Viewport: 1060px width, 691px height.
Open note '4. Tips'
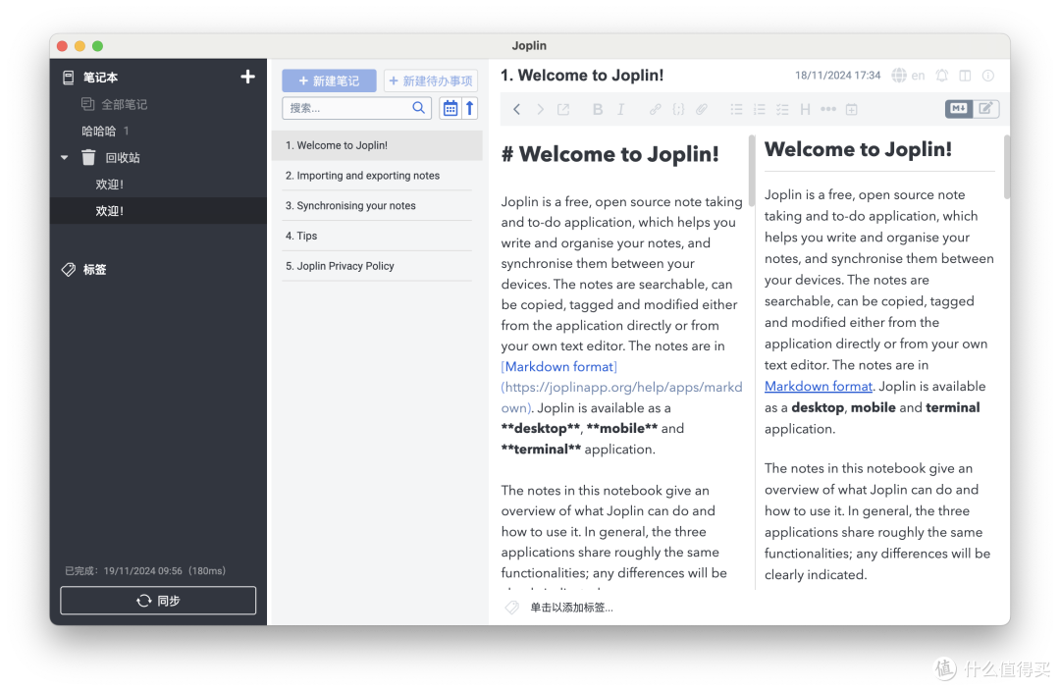(x=377, y=236)
